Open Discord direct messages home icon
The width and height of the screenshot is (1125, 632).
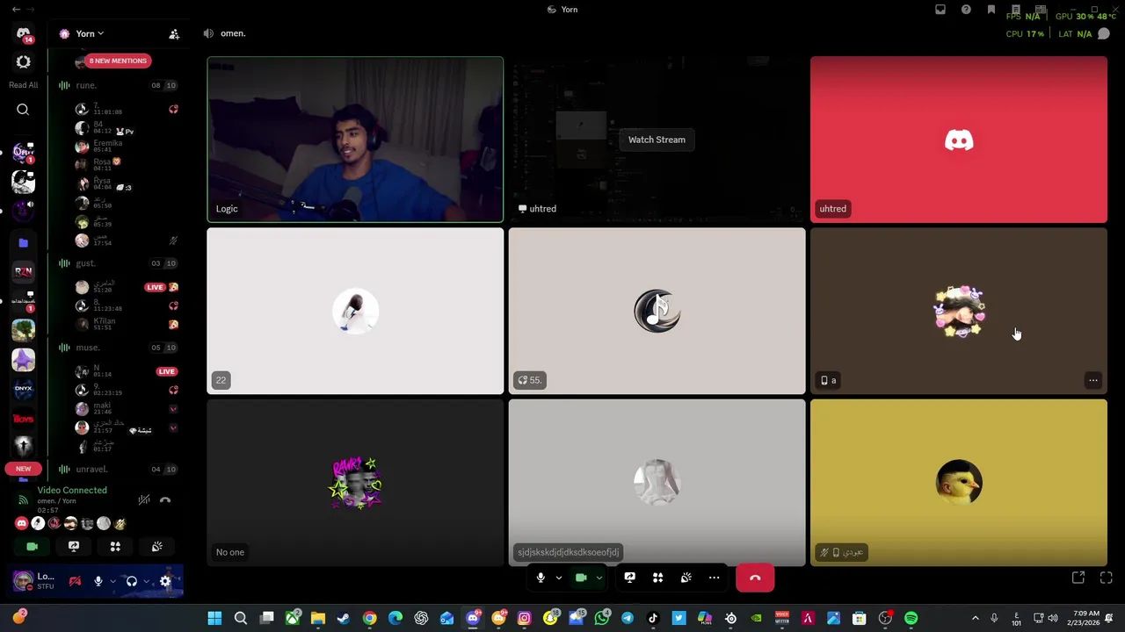pyautogui.click(x=23, y=32)
